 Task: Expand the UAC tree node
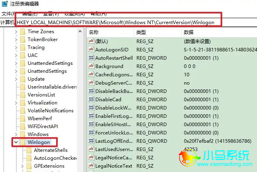click(16, 55)
